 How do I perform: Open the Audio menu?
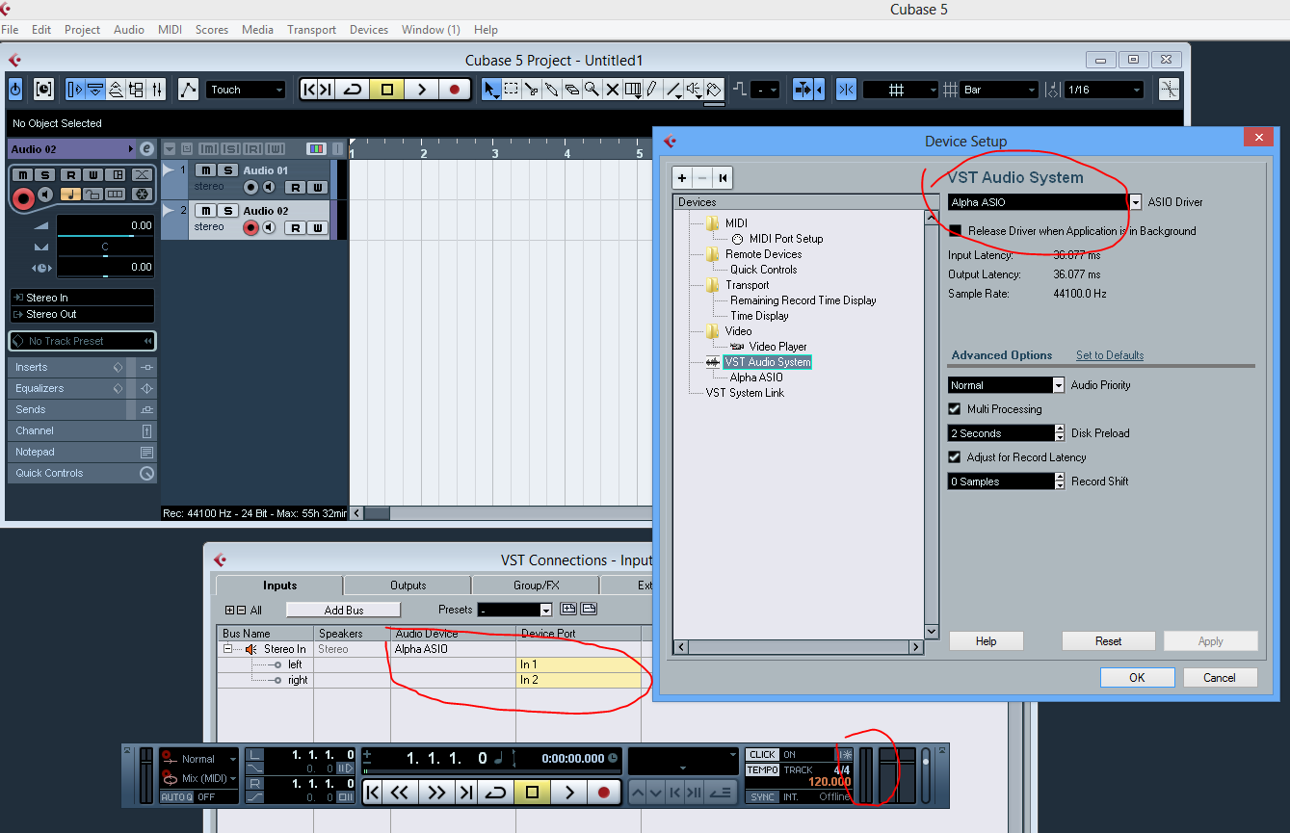point(129,30)
